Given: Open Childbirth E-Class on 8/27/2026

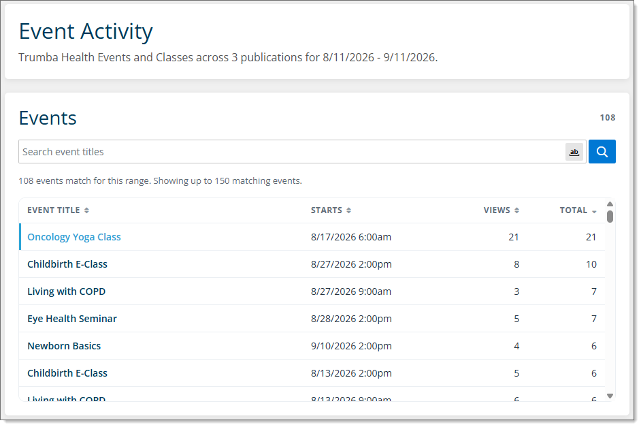Looking at the screenshot, I should pyautogui.click(x=67, y=264).
